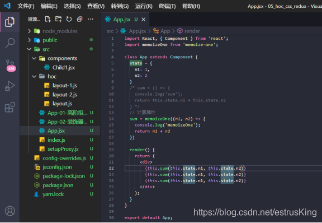Open the 编辑(E) menu
This screenshot has height=223, width=322.
[49, 6]
